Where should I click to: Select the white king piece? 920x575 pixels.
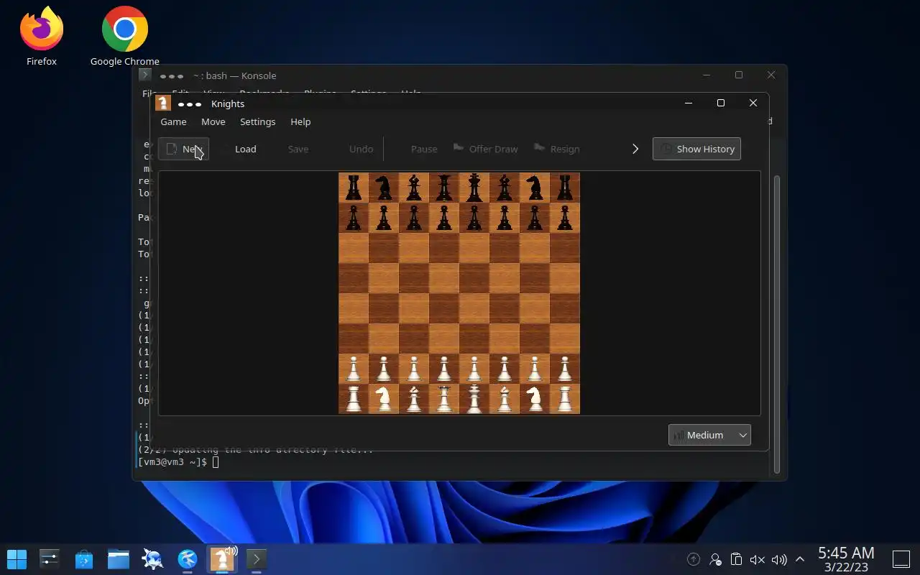tap(474, 399)
